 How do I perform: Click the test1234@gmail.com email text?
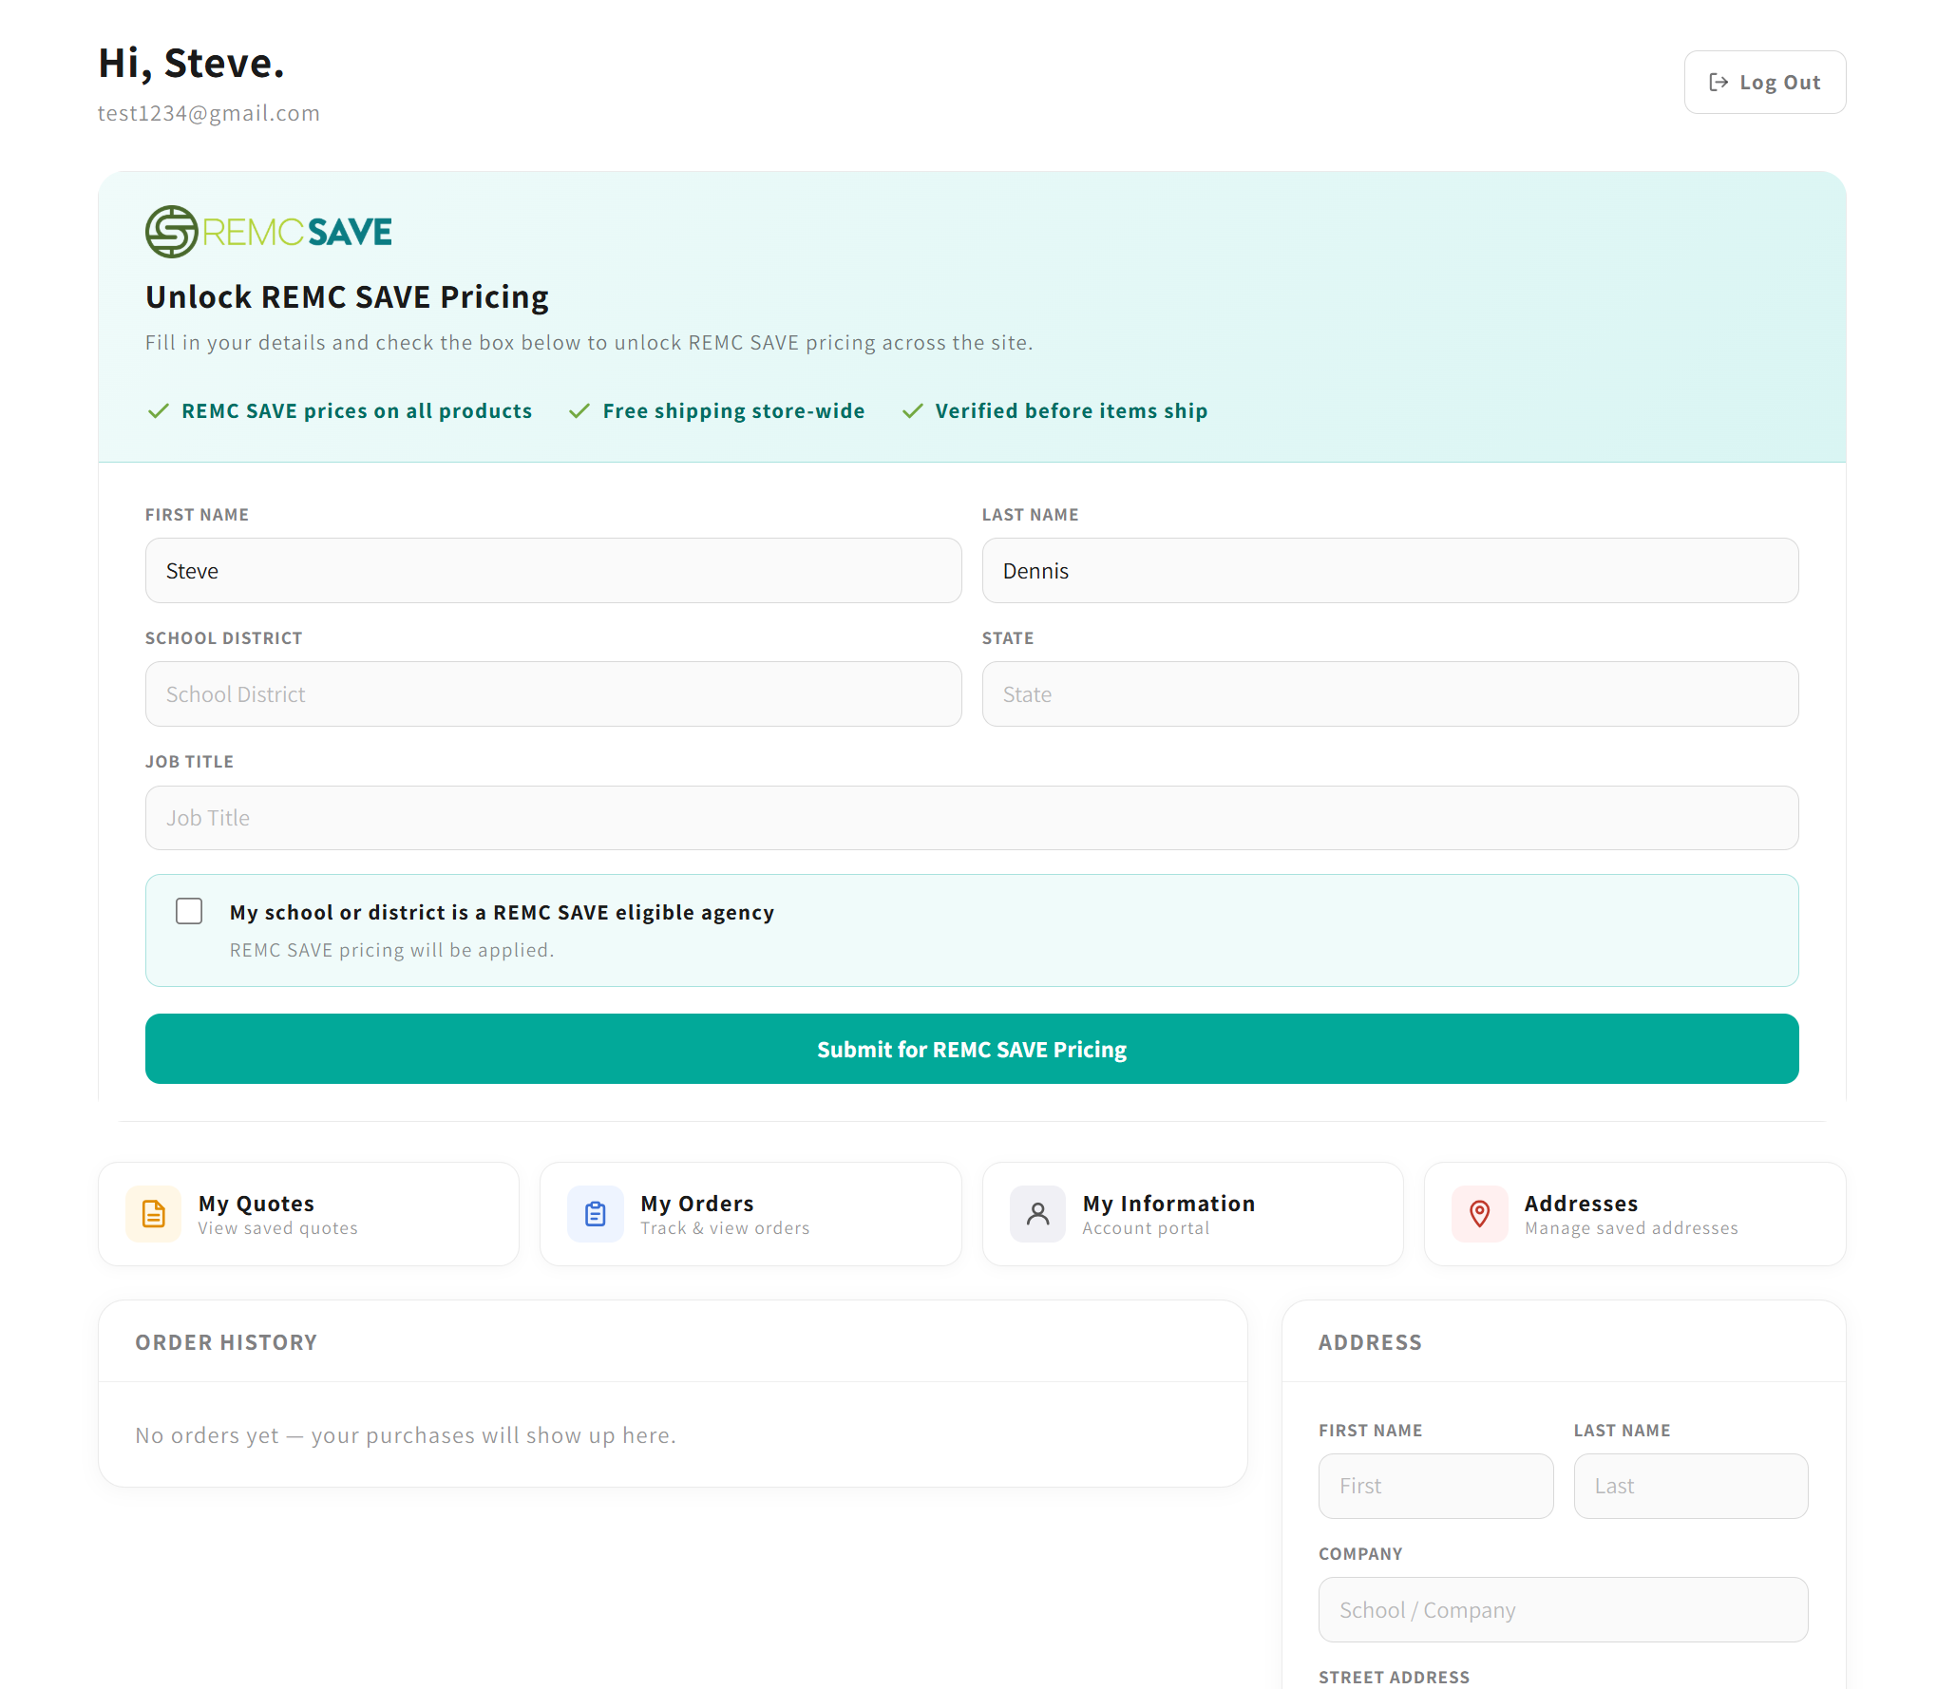pos(208,113)
